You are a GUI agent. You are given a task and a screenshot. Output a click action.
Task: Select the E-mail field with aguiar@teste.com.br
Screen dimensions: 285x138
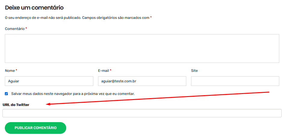142,81
